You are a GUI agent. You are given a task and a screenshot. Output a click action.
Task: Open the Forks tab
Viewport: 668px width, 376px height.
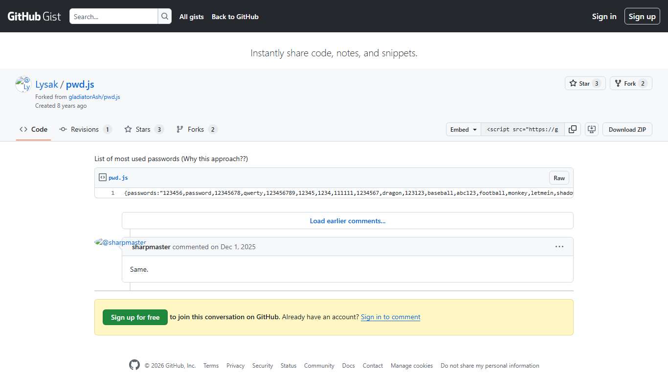196,129
